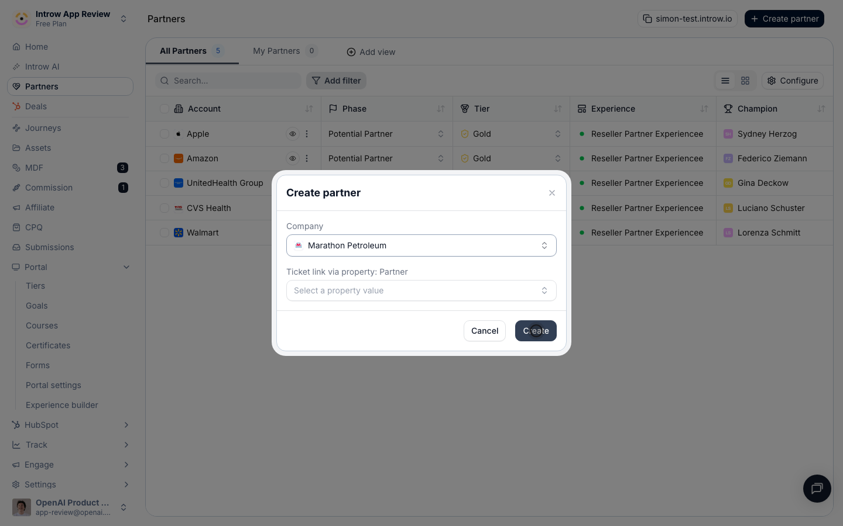
Task: Select the CVS Health row checkbox
Action: pos(165,208)
